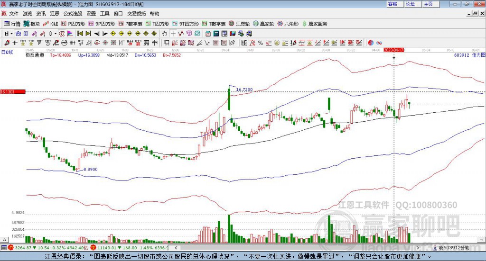Click the red-blue yin-yang icon

coord(371,43)
